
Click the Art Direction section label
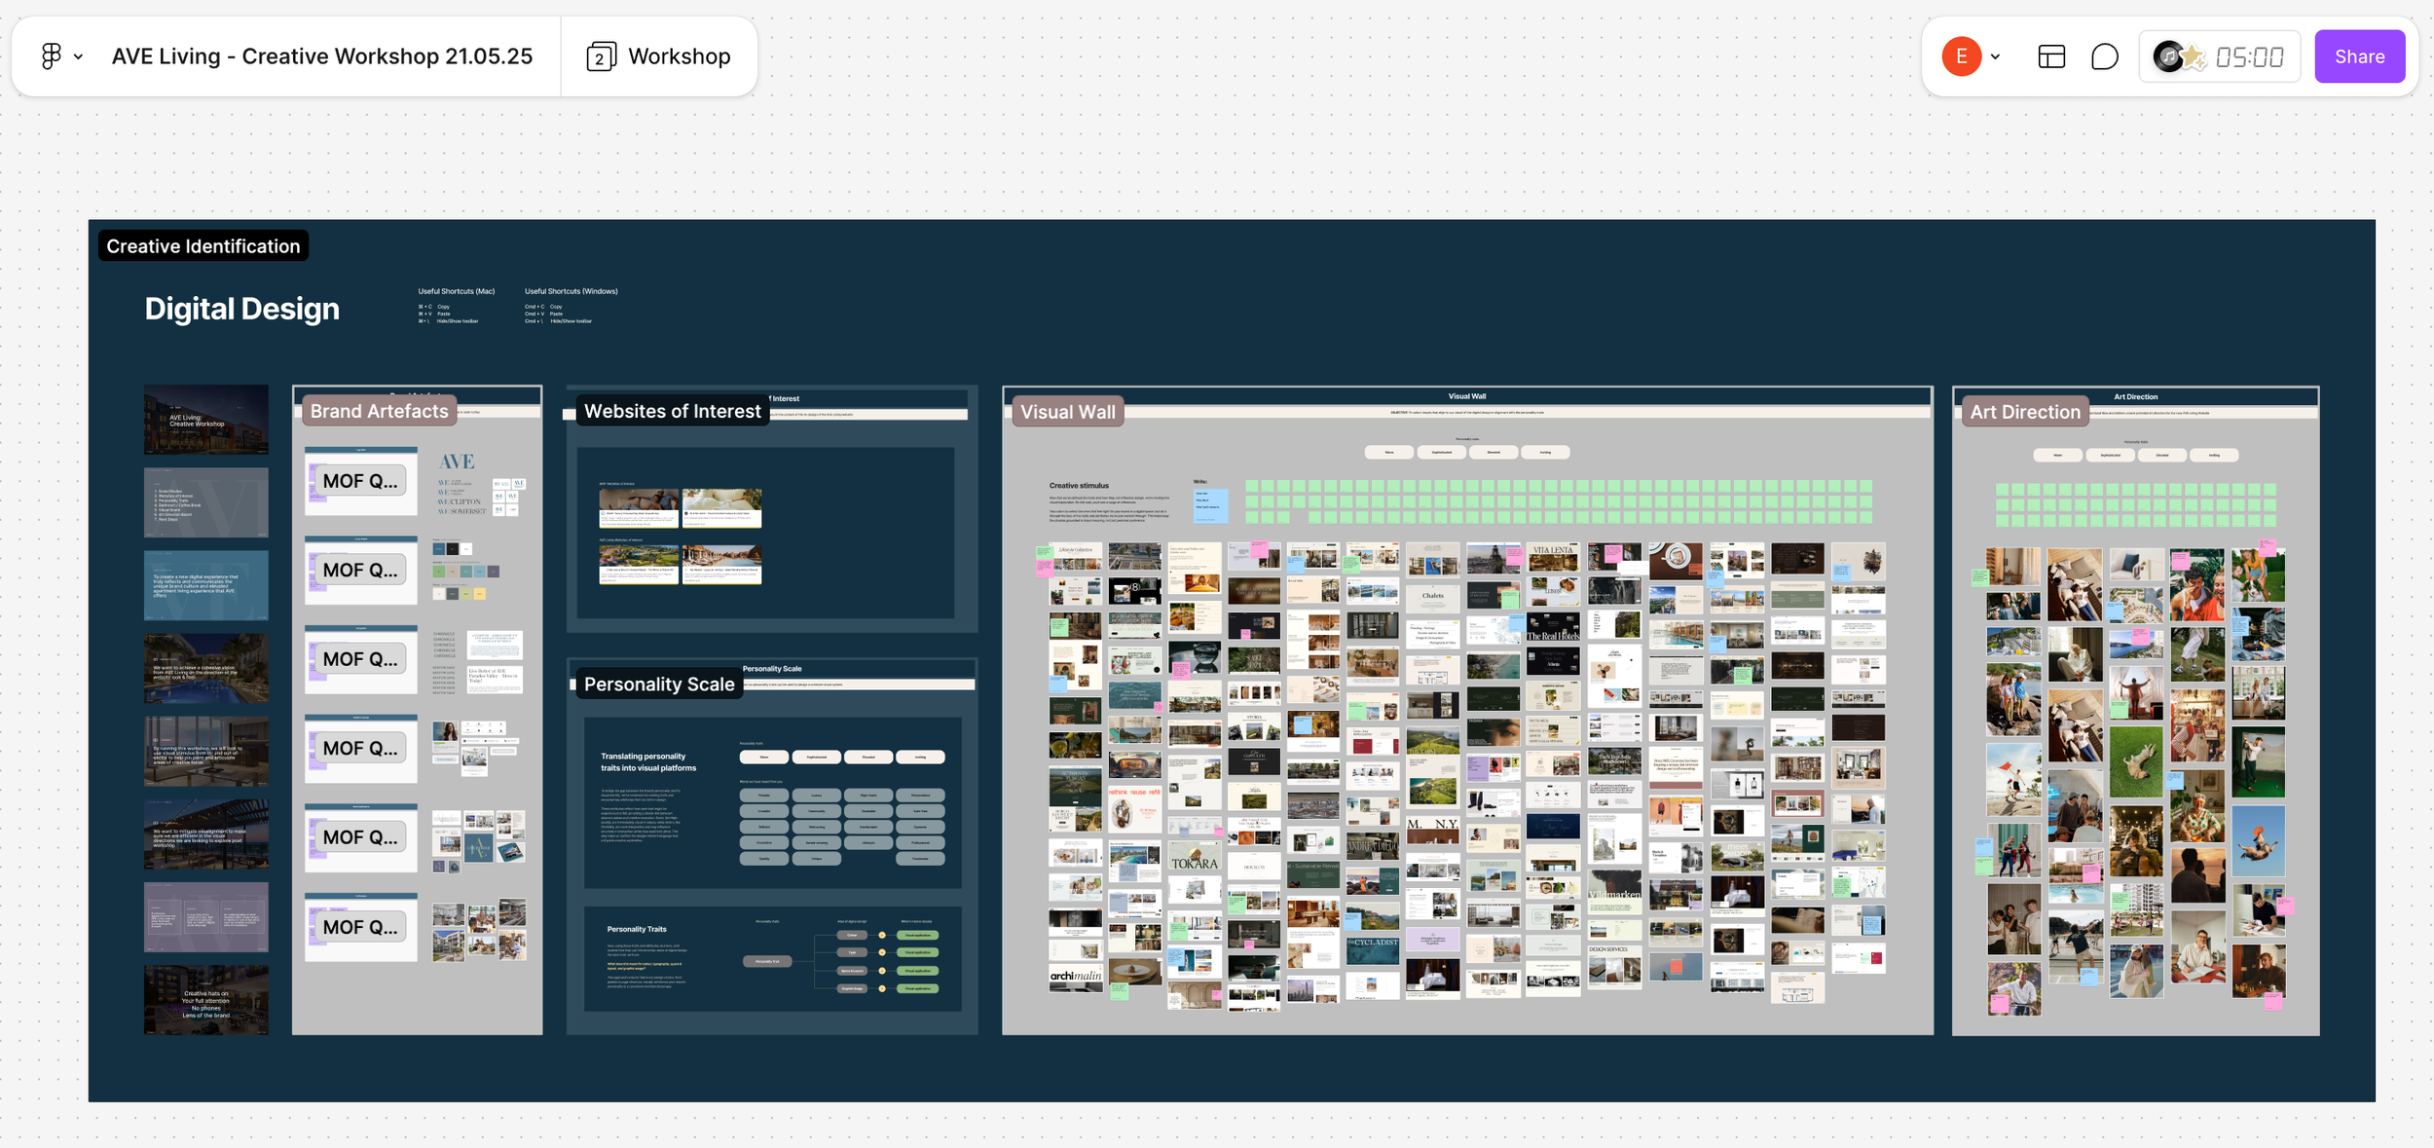pos(2024,412)
